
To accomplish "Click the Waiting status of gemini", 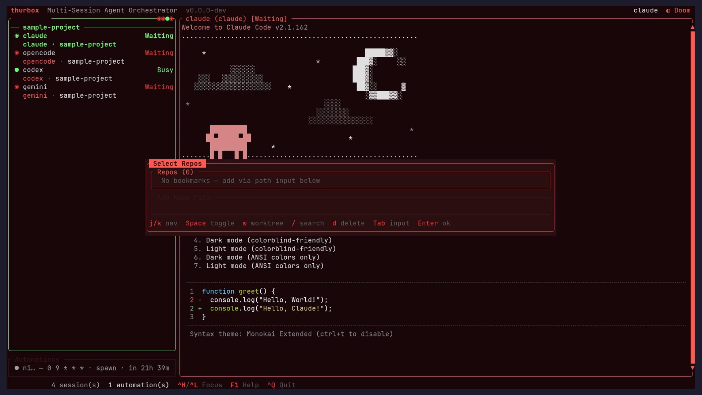I will (x=159, y=87).
